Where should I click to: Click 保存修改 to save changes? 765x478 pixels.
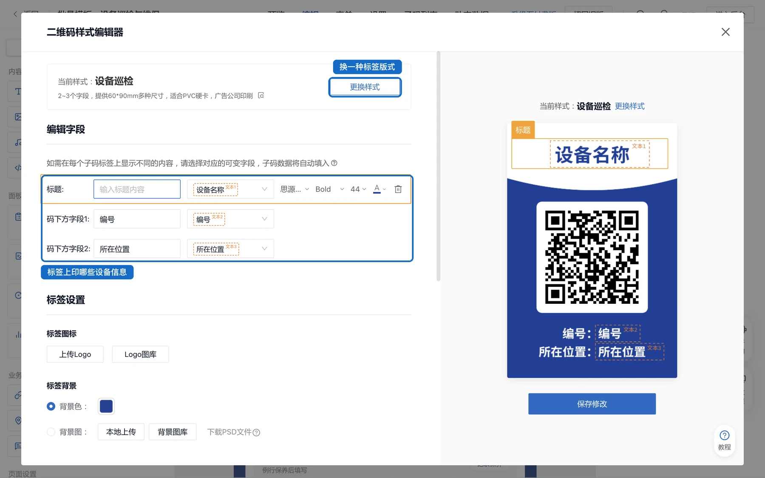592,404
